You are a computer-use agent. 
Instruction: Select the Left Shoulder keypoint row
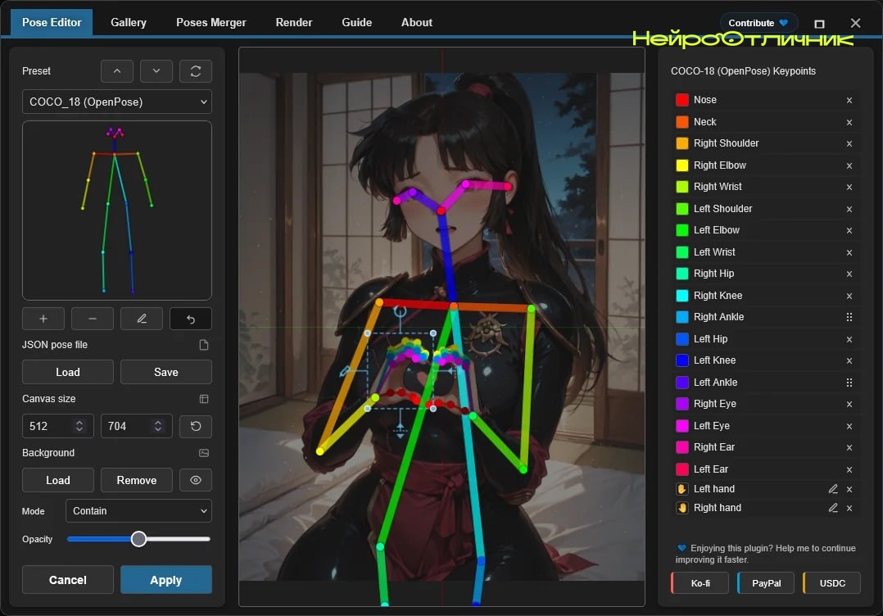point(765,209)
